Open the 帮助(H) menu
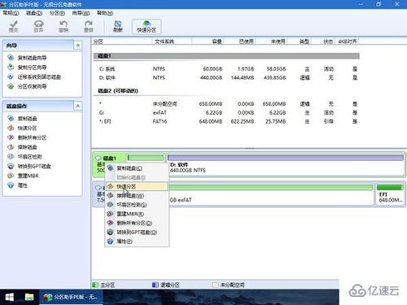The image size is (407, 305). tap(105, 13)
